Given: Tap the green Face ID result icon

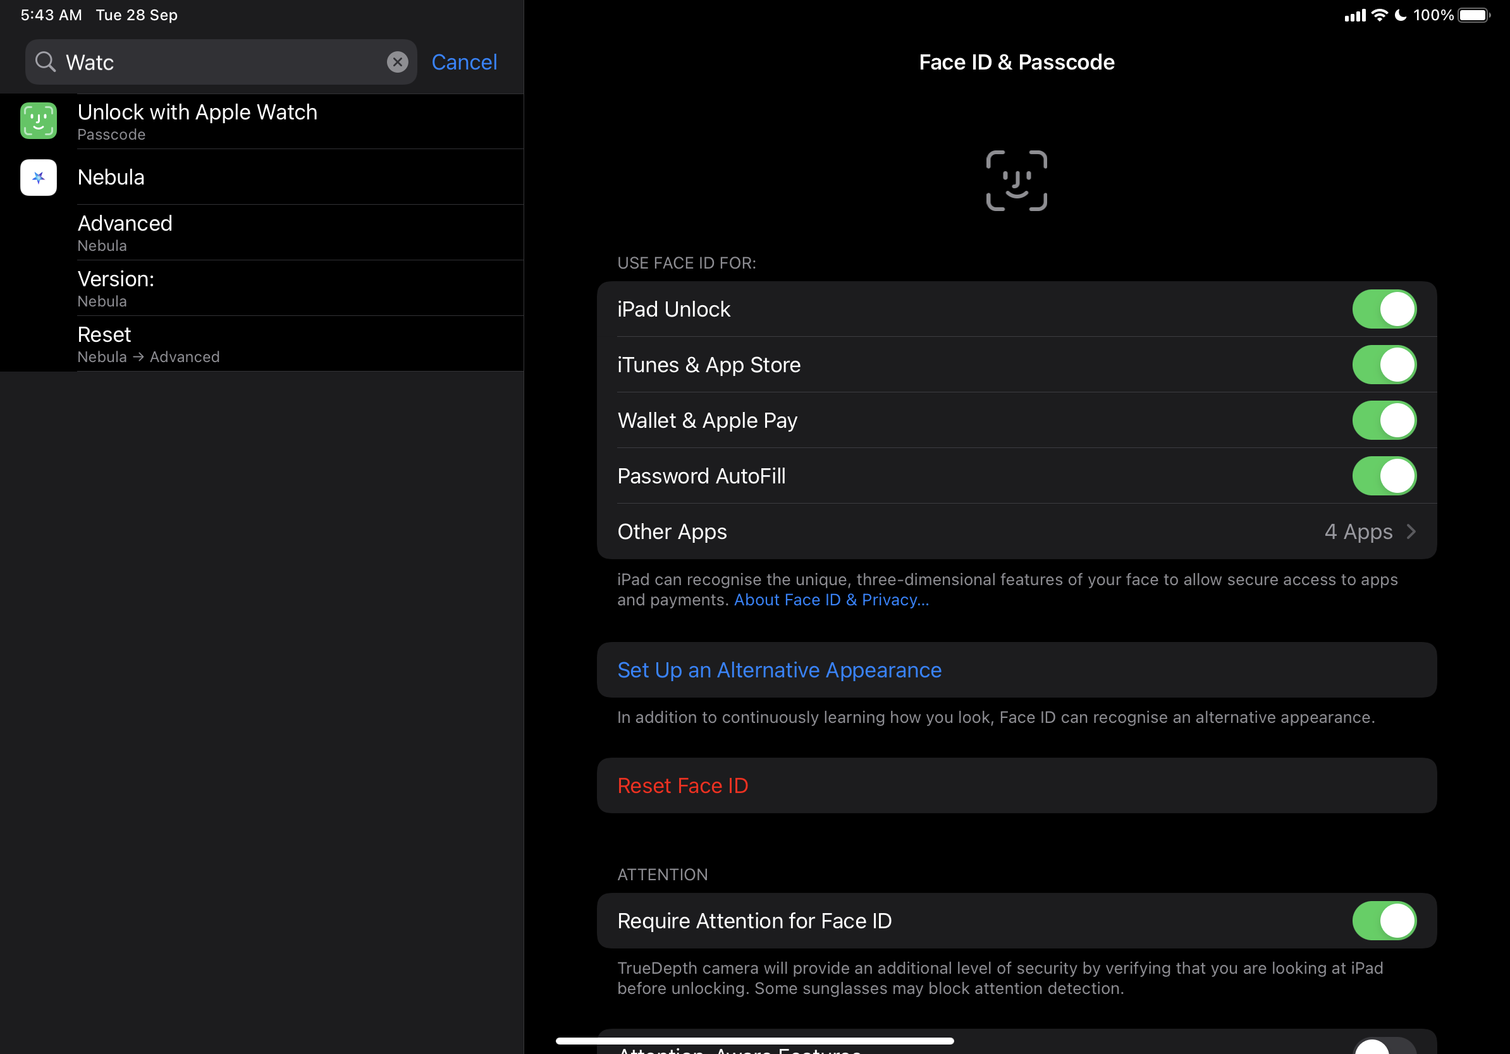Looking at the screenshot, I should 38,121.
